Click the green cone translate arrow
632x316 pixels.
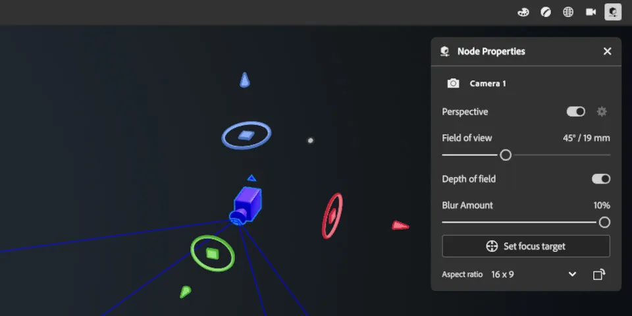click(x=184, y=292)
